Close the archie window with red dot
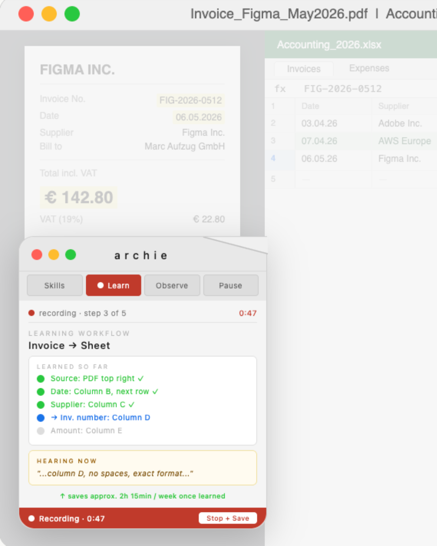Screen dimensions: 437x546 (37, 255)
